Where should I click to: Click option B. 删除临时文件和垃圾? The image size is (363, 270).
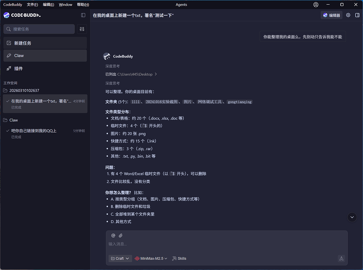click(x=130, y=206)
